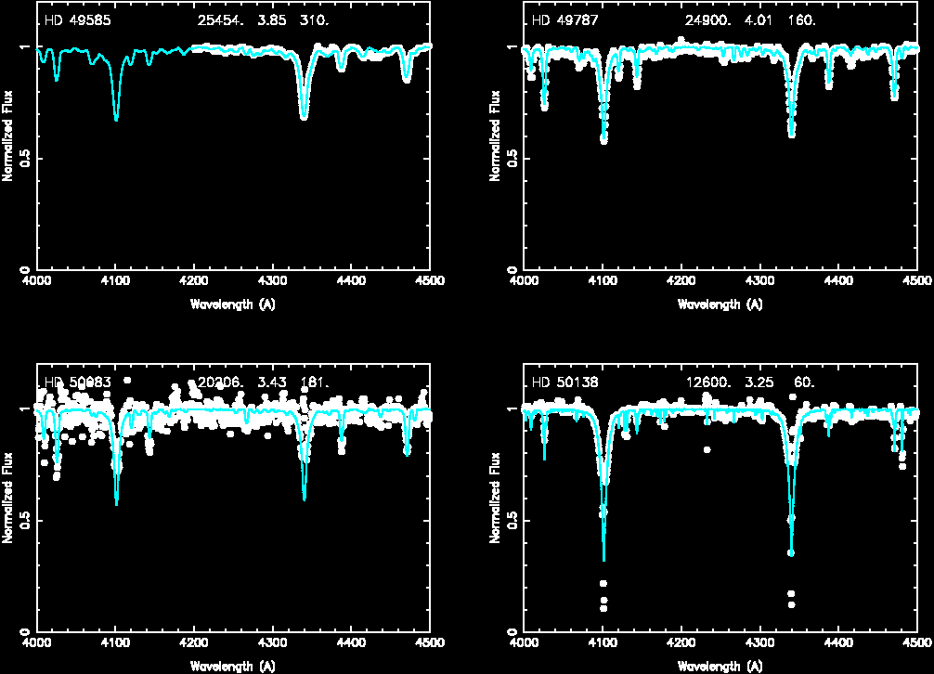The width and height of the screenshot is (934, 674).
Task: Click the lowest outlier point near 4100 in HD 50138 plot
Action: point(603,609)
